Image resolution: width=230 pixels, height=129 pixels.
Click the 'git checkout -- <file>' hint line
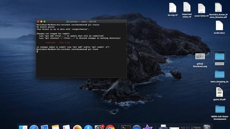pyautogui.click(x=80, y=38)
